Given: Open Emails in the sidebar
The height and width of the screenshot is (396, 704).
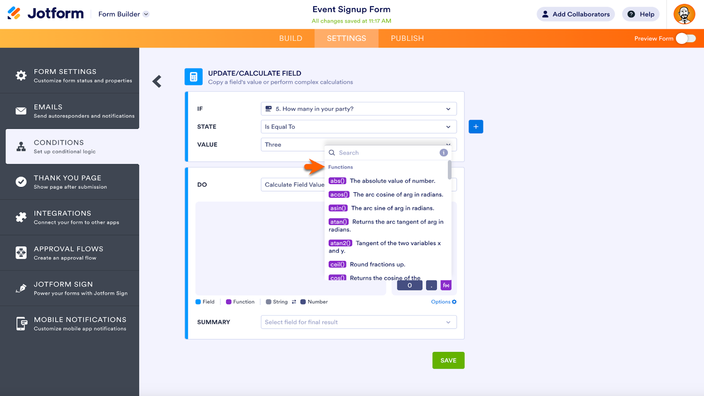Looking at the screenshot, I should click(x=70, y=111).
